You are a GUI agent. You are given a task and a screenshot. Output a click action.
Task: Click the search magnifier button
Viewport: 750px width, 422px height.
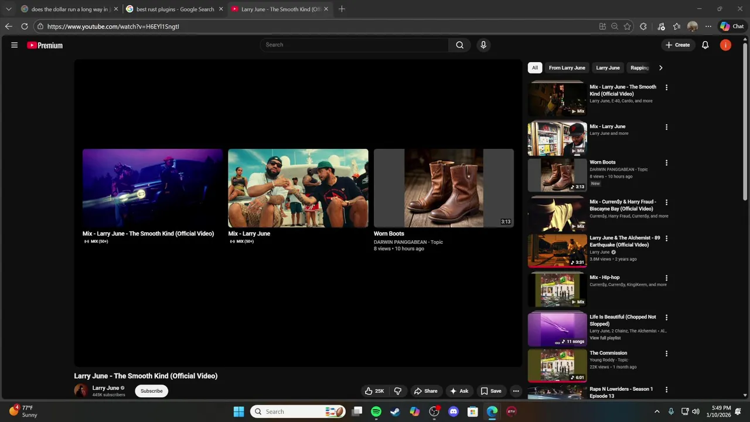460,45
